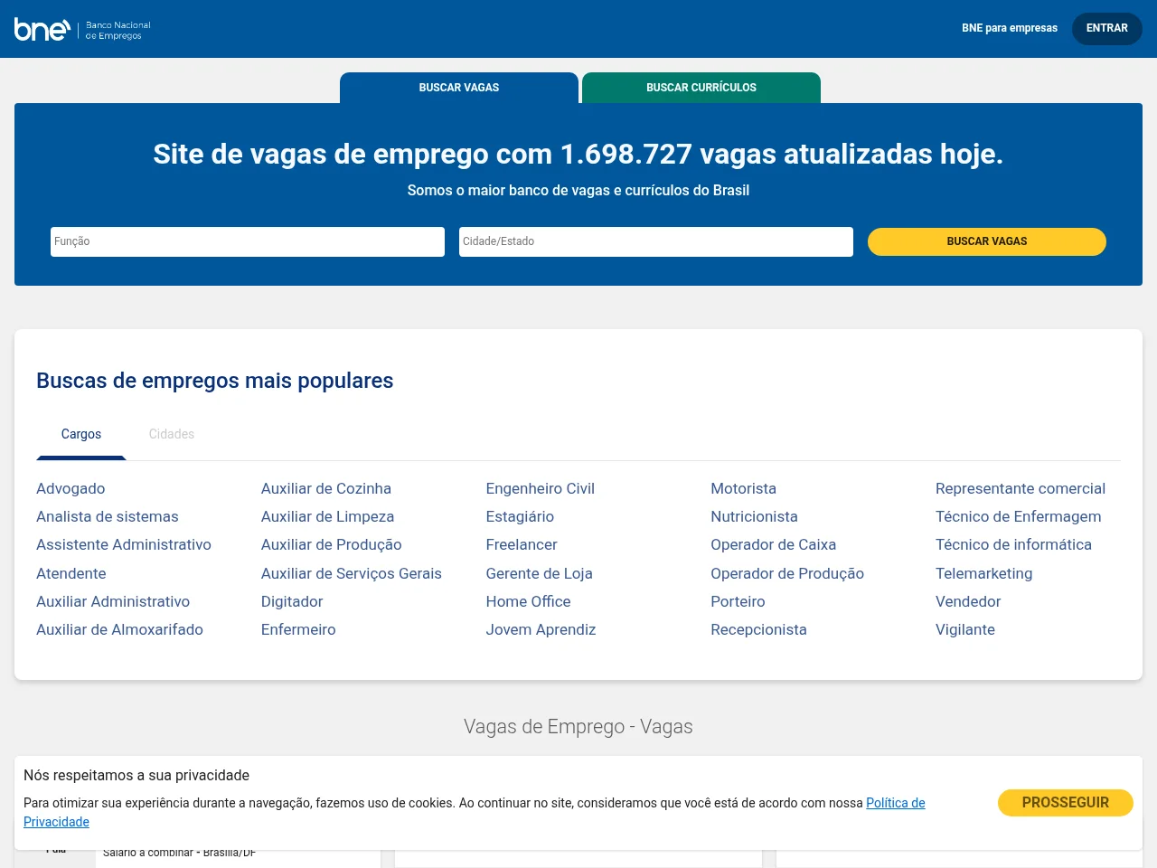Open Operador de Produção jobs
The width and height of the screenshot is (1157, 868).
(787, 573)
